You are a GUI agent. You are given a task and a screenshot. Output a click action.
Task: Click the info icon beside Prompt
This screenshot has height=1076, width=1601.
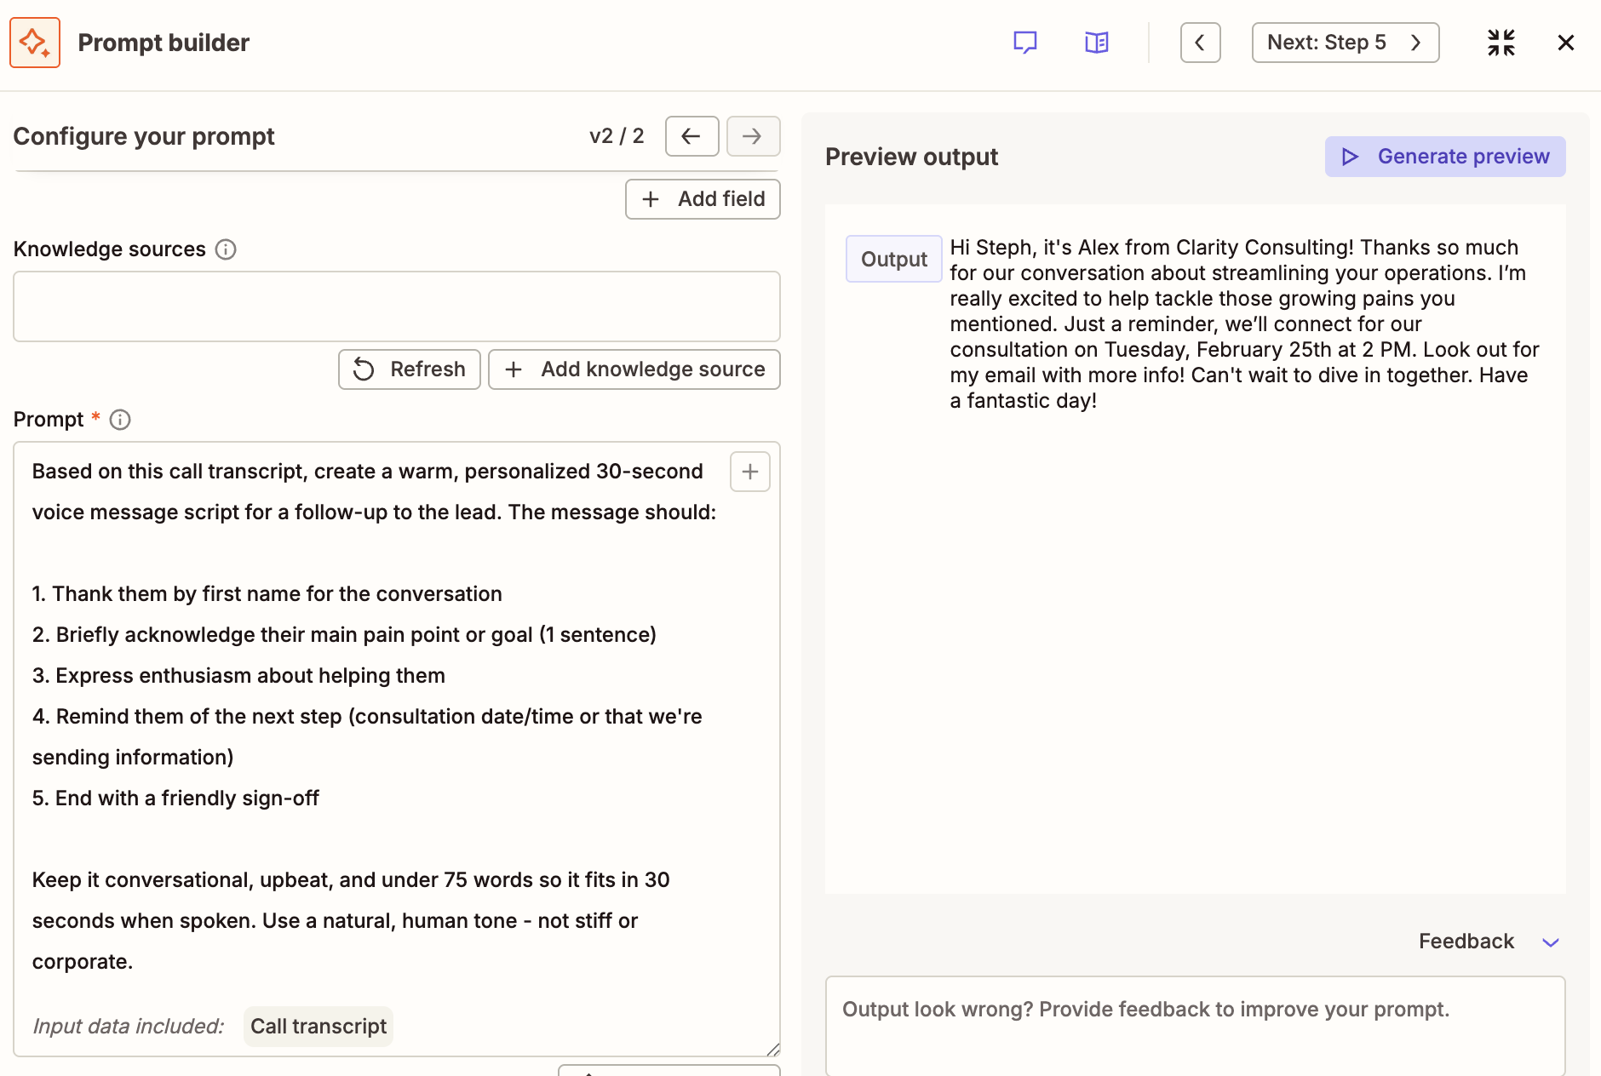click(x=120, y=420)
